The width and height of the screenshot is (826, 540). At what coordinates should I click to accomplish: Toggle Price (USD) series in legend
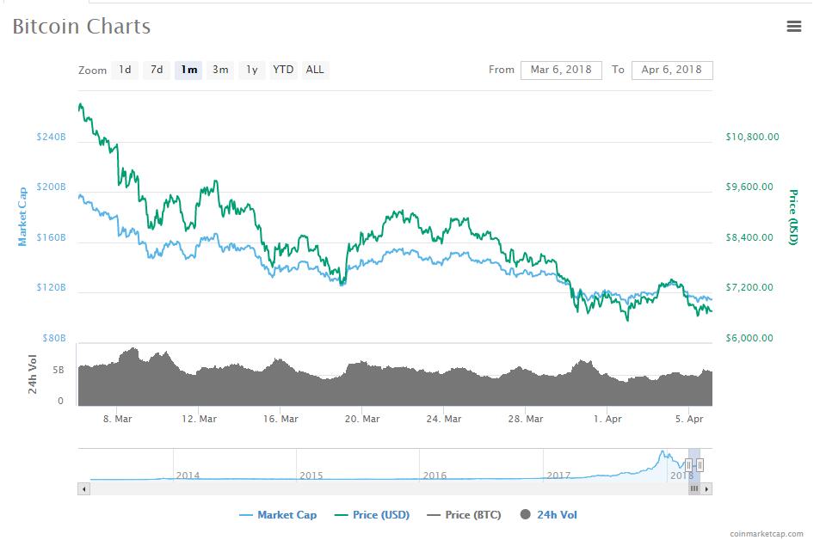click(372, 515)
